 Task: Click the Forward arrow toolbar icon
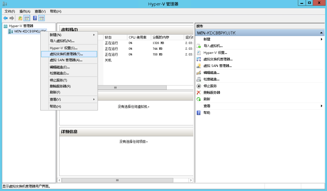12,18
